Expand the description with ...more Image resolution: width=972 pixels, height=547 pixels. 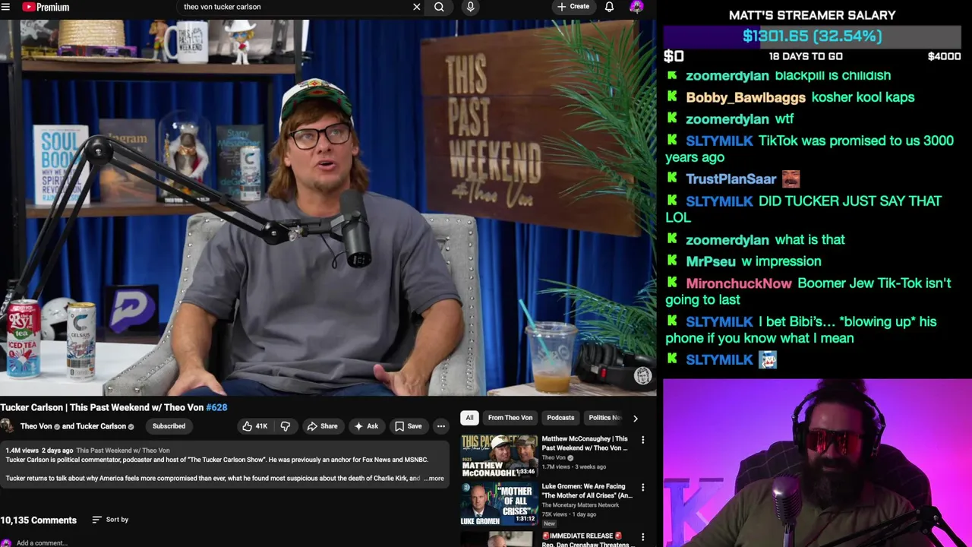[x=434, y=479]
